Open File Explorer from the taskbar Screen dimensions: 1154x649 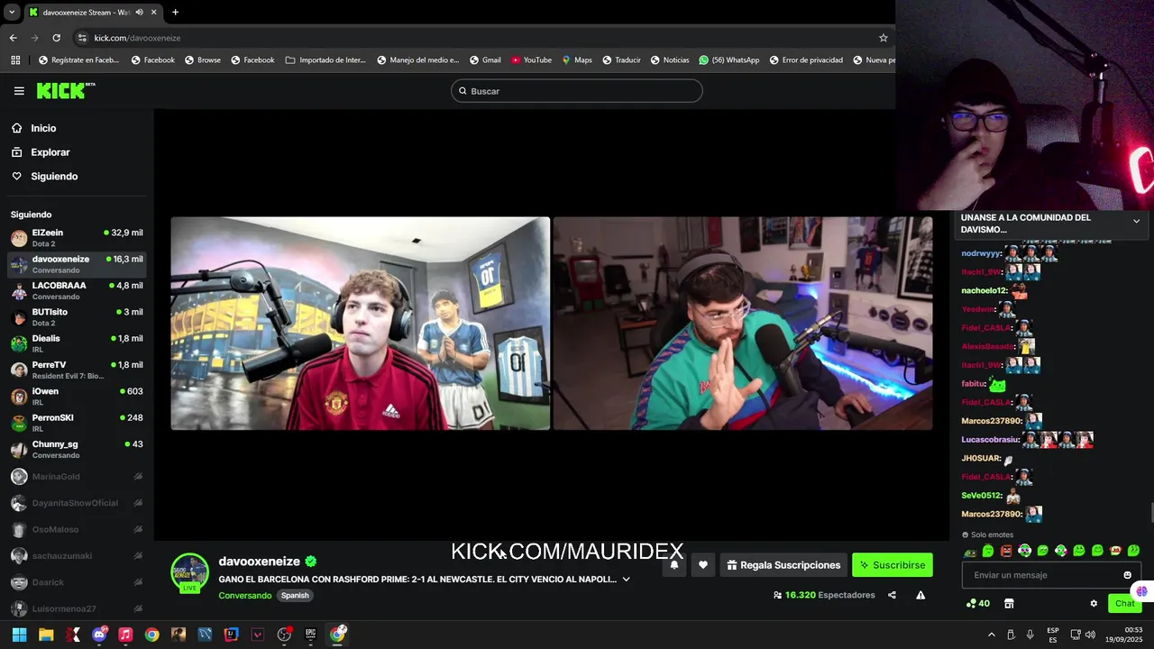[x=46, y=635]
